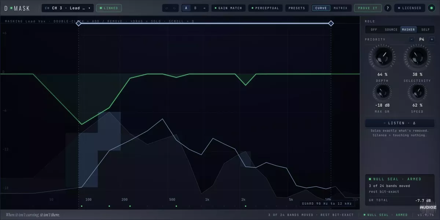Click the PROVE IT button
This screenshot has width=440, height=220.
(368, 8)
